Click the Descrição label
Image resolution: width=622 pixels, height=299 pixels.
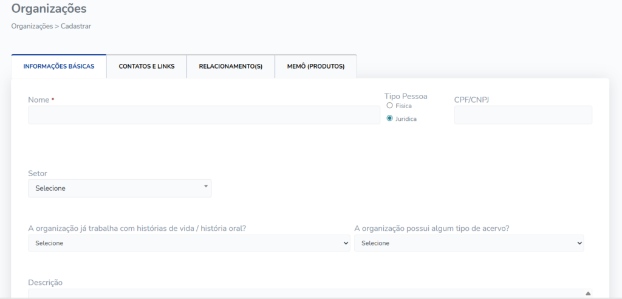pos(45,283)
